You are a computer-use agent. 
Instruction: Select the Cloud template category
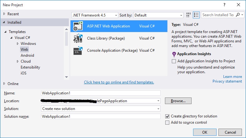[x=26, y=61]
